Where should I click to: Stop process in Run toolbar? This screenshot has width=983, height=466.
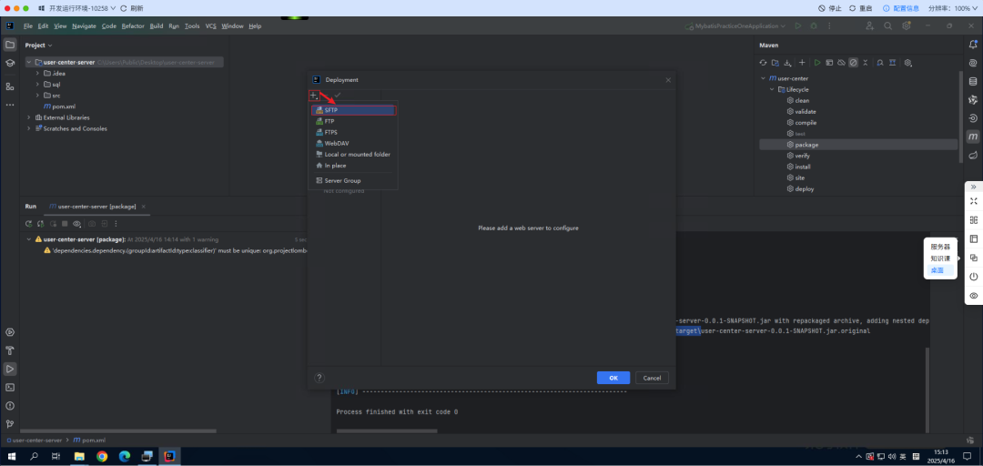coord(65,223)
